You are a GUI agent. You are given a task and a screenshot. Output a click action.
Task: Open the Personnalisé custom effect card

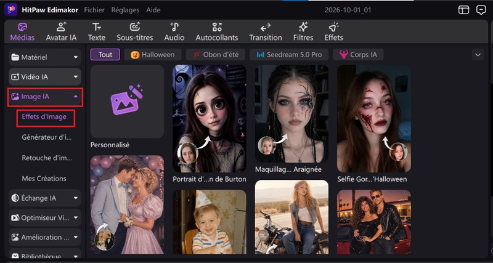[128, 102]
